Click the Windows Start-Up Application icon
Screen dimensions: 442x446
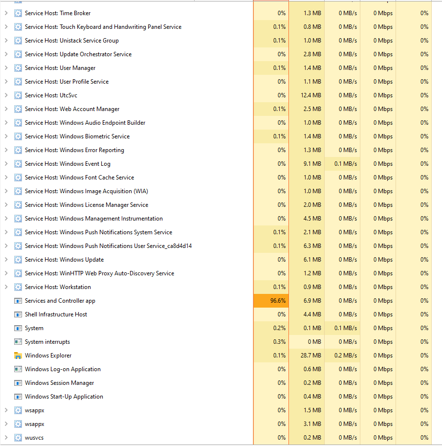point(18,397)
